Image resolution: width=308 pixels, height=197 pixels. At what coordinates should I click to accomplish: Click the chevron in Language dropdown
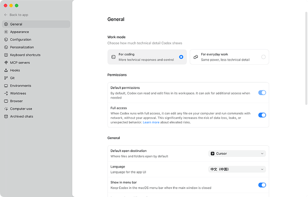pos(262,169)
